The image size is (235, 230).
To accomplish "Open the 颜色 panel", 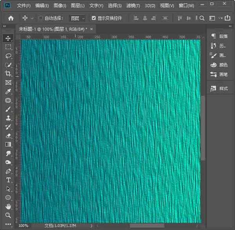I will (219, 65).
